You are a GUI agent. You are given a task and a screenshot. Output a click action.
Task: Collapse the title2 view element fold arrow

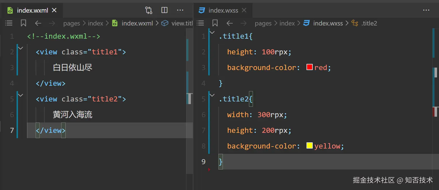20,95
